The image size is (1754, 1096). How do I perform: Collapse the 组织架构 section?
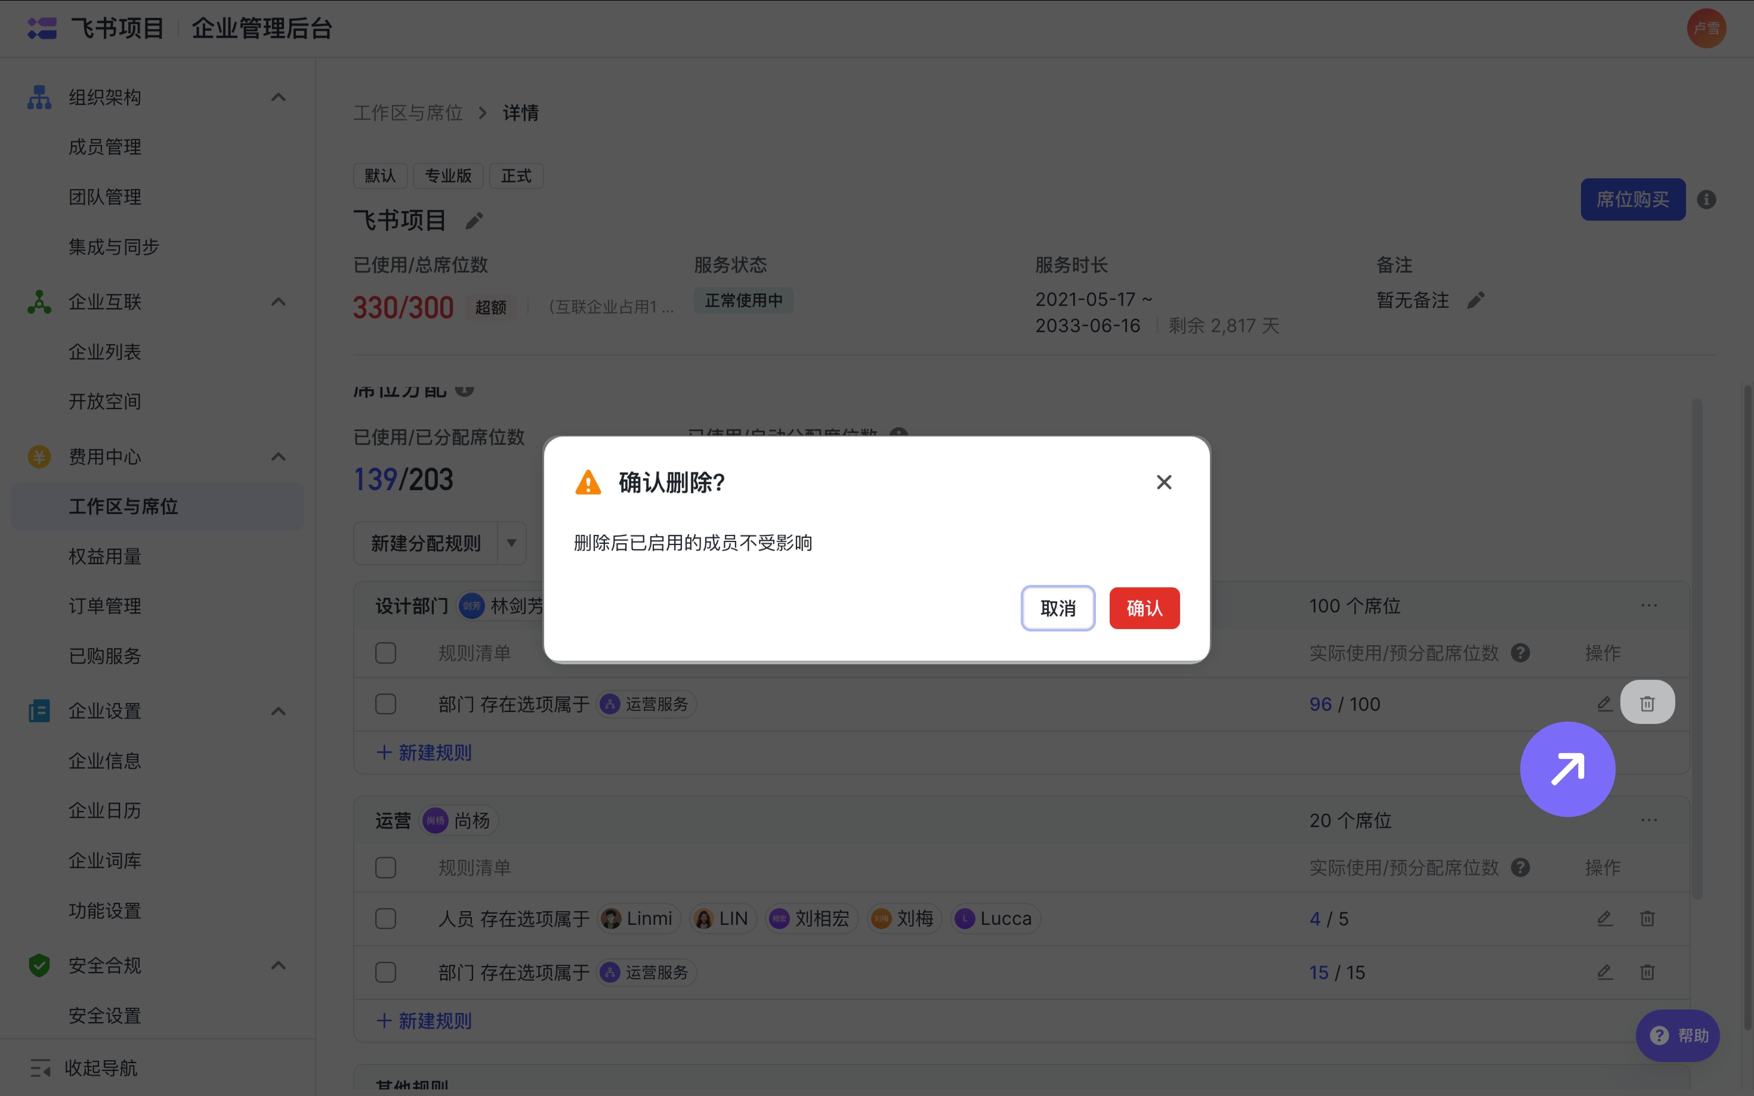[x=278, y=97]
